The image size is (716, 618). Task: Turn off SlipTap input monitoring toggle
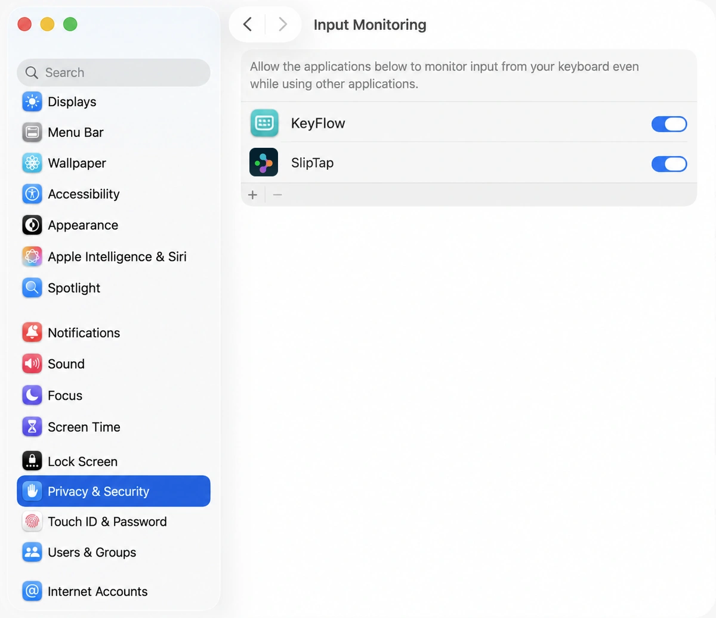point(669,164)
